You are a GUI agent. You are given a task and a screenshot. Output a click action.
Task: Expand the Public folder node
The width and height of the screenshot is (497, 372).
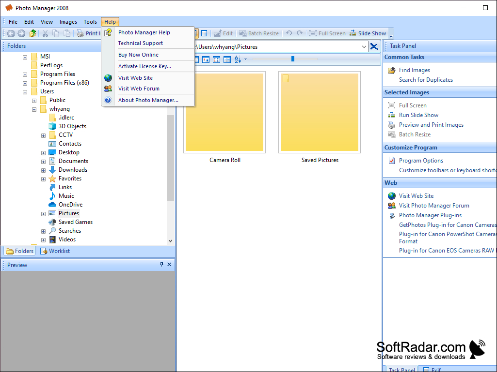coord(34,101)
